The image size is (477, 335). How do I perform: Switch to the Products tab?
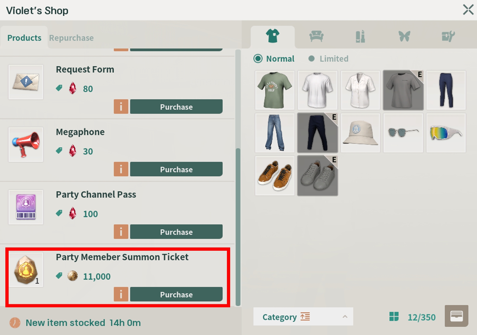(24, 38)
